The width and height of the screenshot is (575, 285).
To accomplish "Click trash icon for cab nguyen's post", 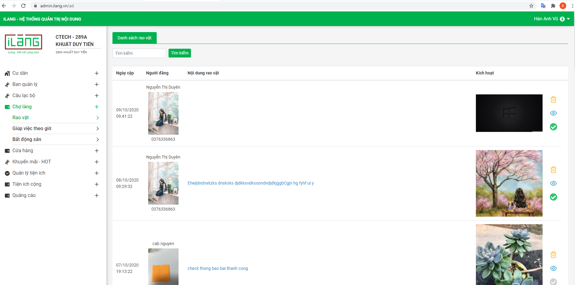I will (553, 255).
